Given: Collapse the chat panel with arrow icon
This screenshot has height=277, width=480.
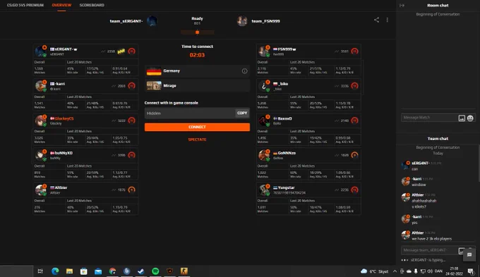Looking at the screenshot, I should (x=402, y=5).
